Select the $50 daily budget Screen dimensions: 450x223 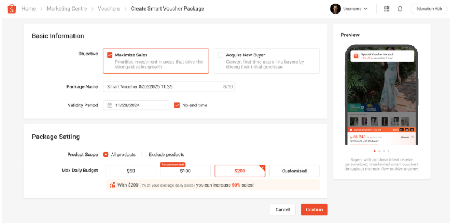click(x=131, y=171)
